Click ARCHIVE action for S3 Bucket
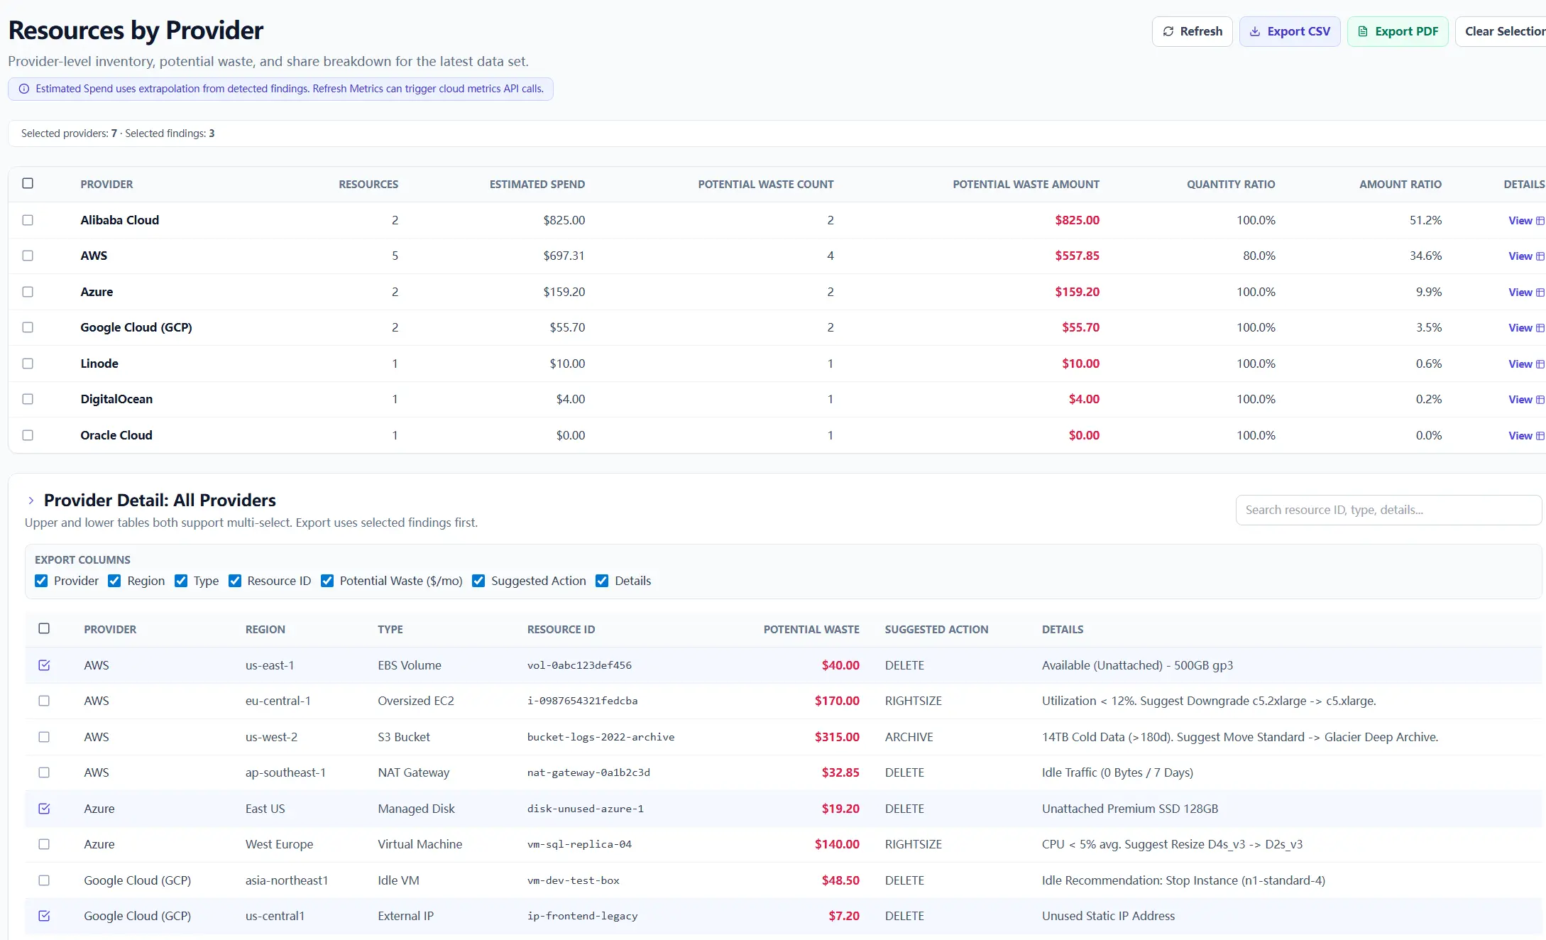Viewport: 1546px width, 940px height. (x=909, y=737)
